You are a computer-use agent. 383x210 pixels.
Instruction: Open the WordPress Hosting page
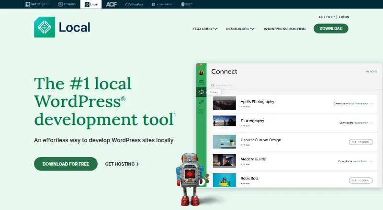point(284,29)
